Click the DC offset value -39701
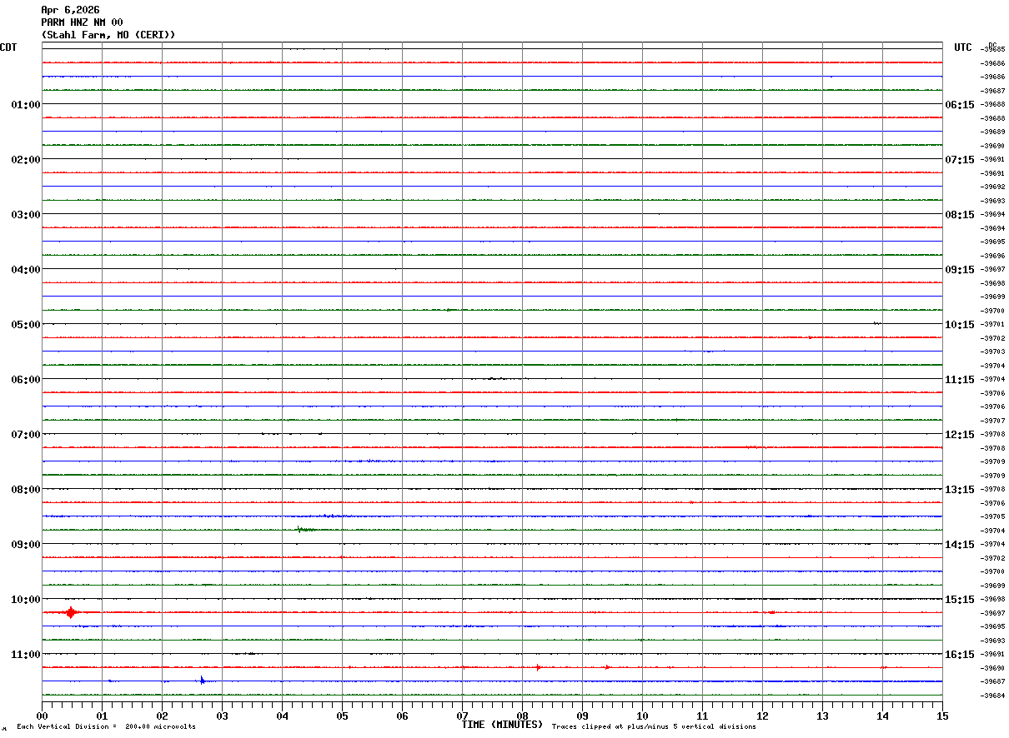Screen dimensions: 1009x738 [x=994, y=324]
